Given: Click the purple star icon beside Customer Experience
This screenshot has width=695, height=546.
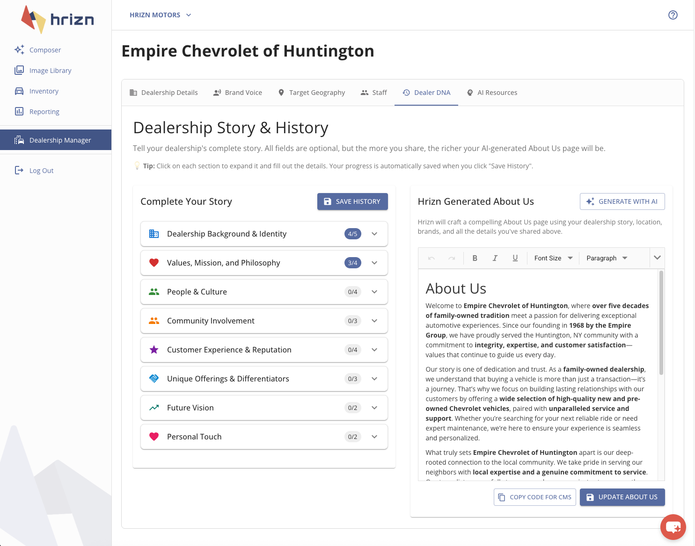Looking at the screenshot, I should (x=154, y=350).
